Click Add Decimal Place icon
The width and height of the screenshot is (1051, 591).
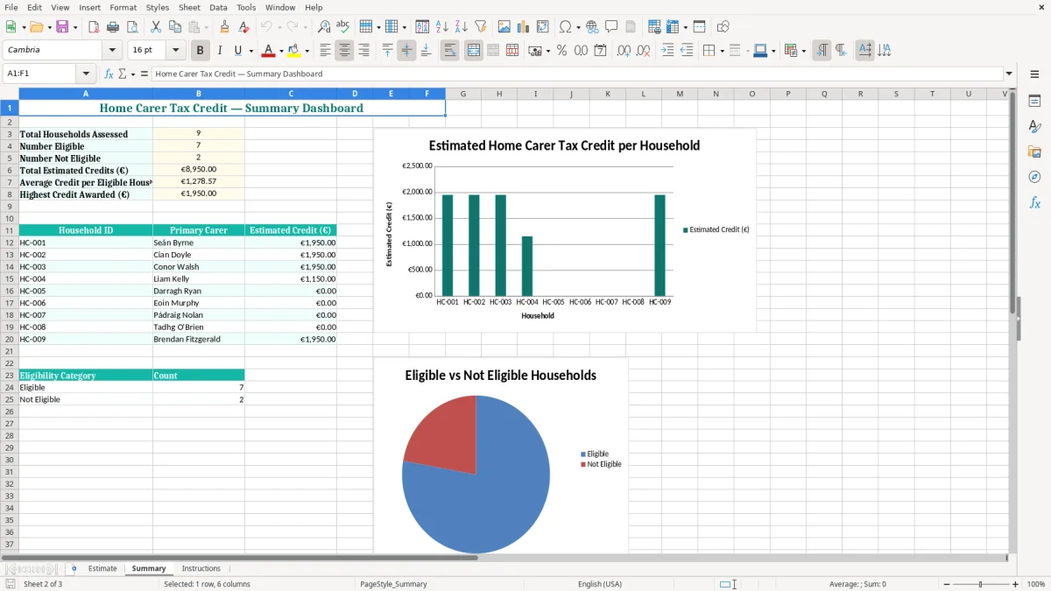coord(624,51)
